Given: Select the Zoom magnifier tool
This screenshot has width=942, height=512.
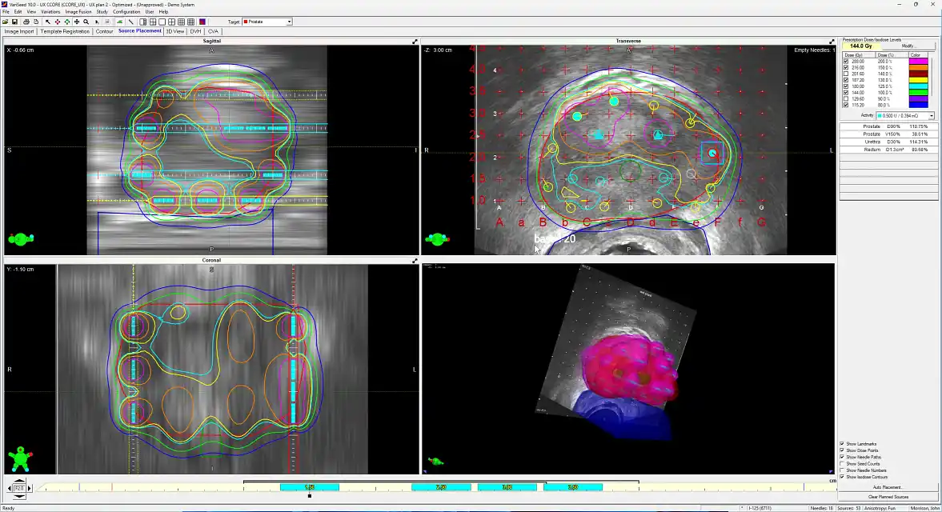Looking at the screenshot, I should tap(86, 22).
